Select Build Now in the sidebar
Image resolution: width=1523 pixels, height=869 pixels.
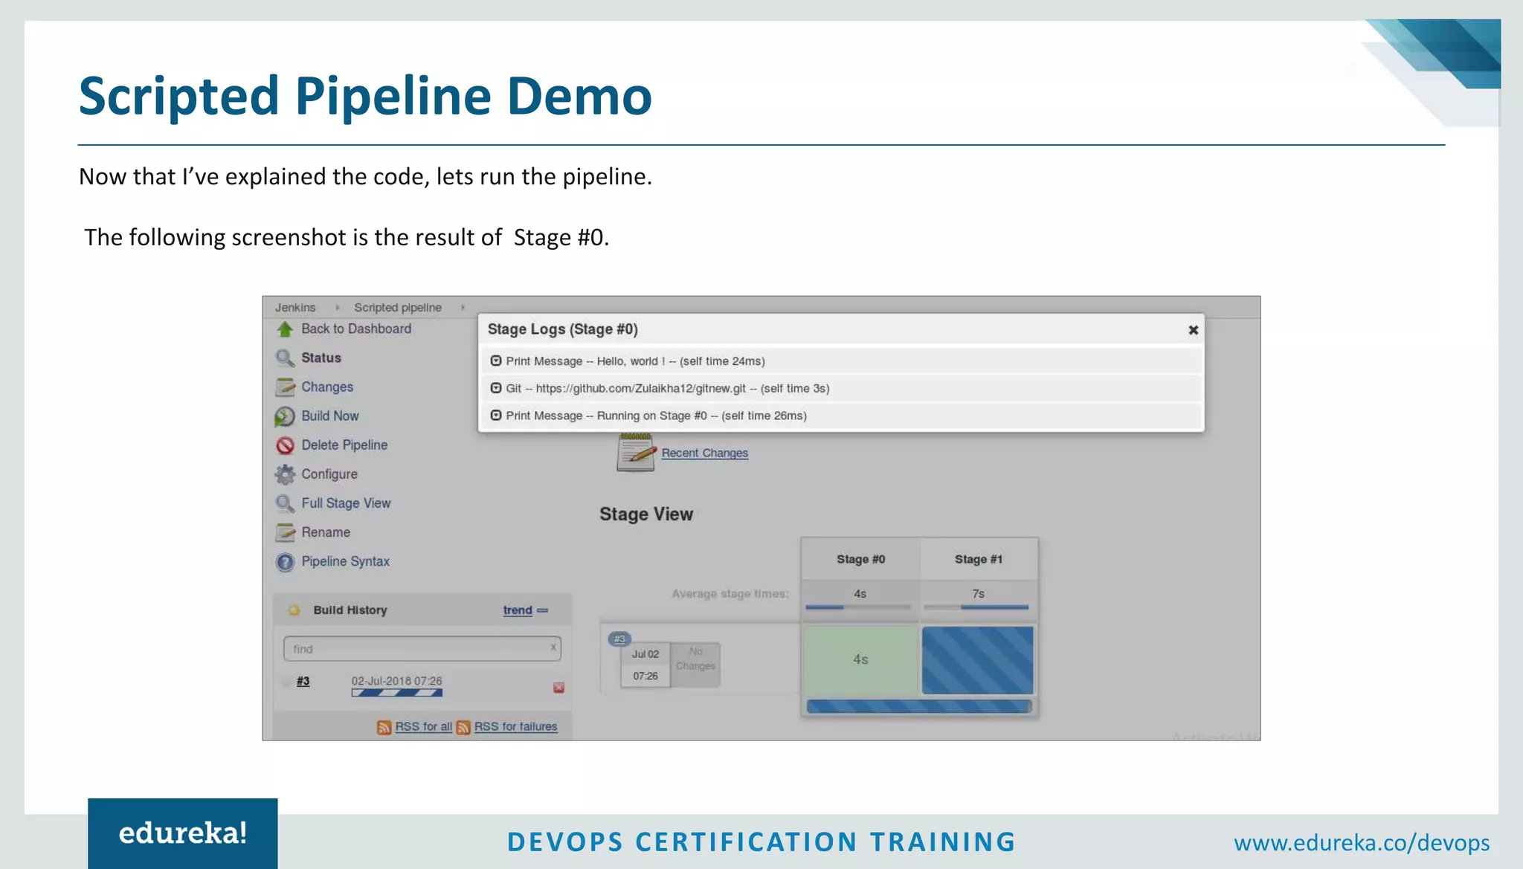point(329,416)
